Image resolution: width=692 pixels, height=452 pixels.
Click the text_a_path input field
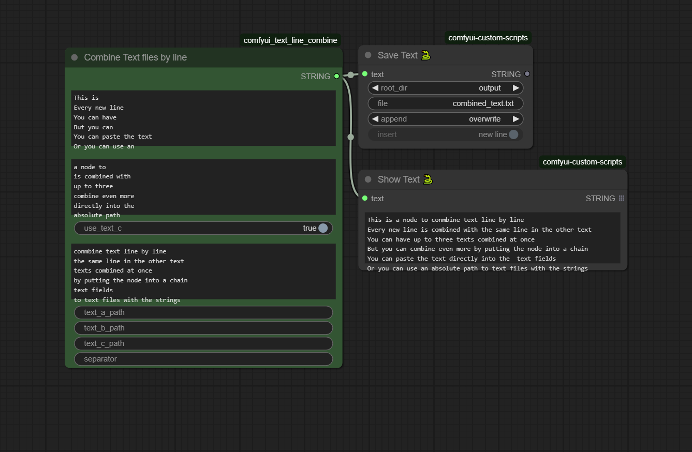pos(203,312)
